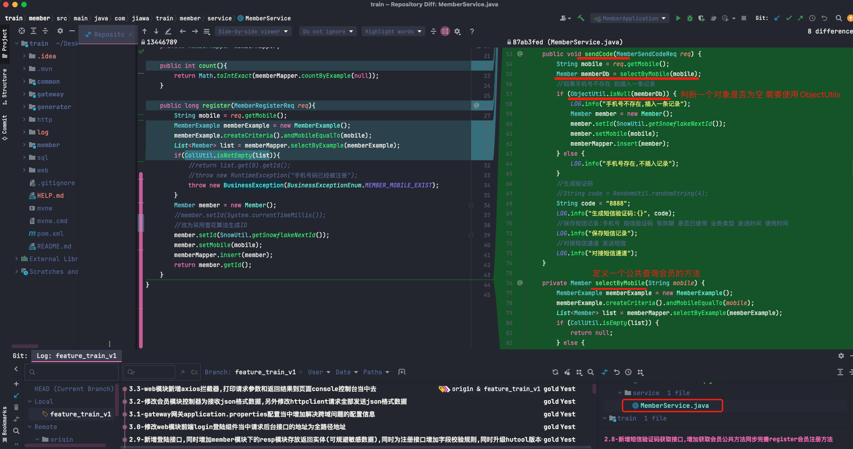Click the jump to source pencil icon
Screen dimensions: 853x449
pos(168,31)
